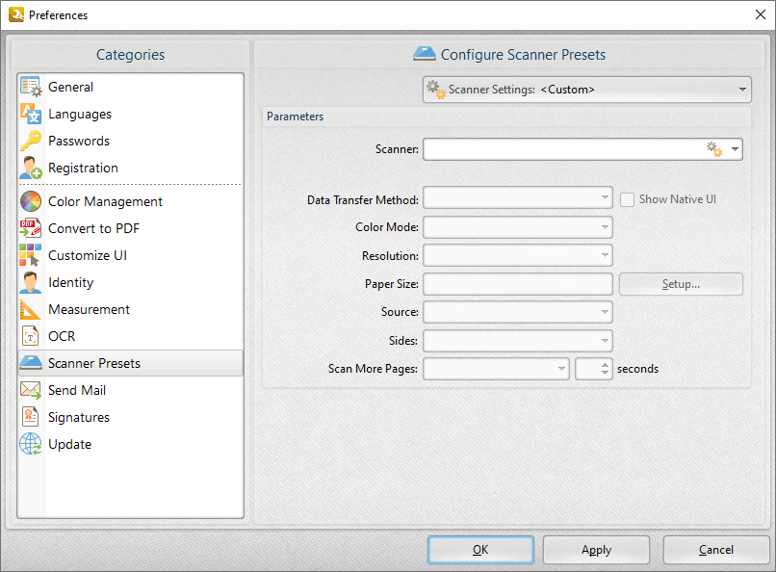Enable the Show Native UI checkbox
This screenshot has height=572, width=776.
627,200
